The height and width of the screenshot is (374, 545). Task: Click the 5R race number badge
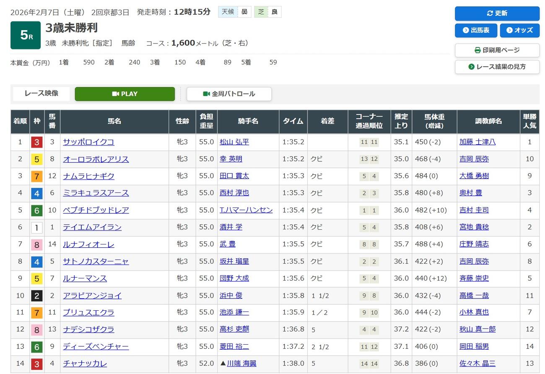tap(26, 35)
